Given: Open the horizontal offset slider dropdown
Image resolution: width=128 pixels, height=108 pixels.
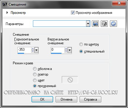Looking at the screenshot, I should [x=36, y=50].
